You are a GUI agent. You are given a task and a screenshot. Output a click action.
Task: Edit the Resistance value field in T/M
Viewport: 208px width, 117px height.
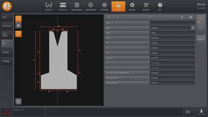(172, 58)
